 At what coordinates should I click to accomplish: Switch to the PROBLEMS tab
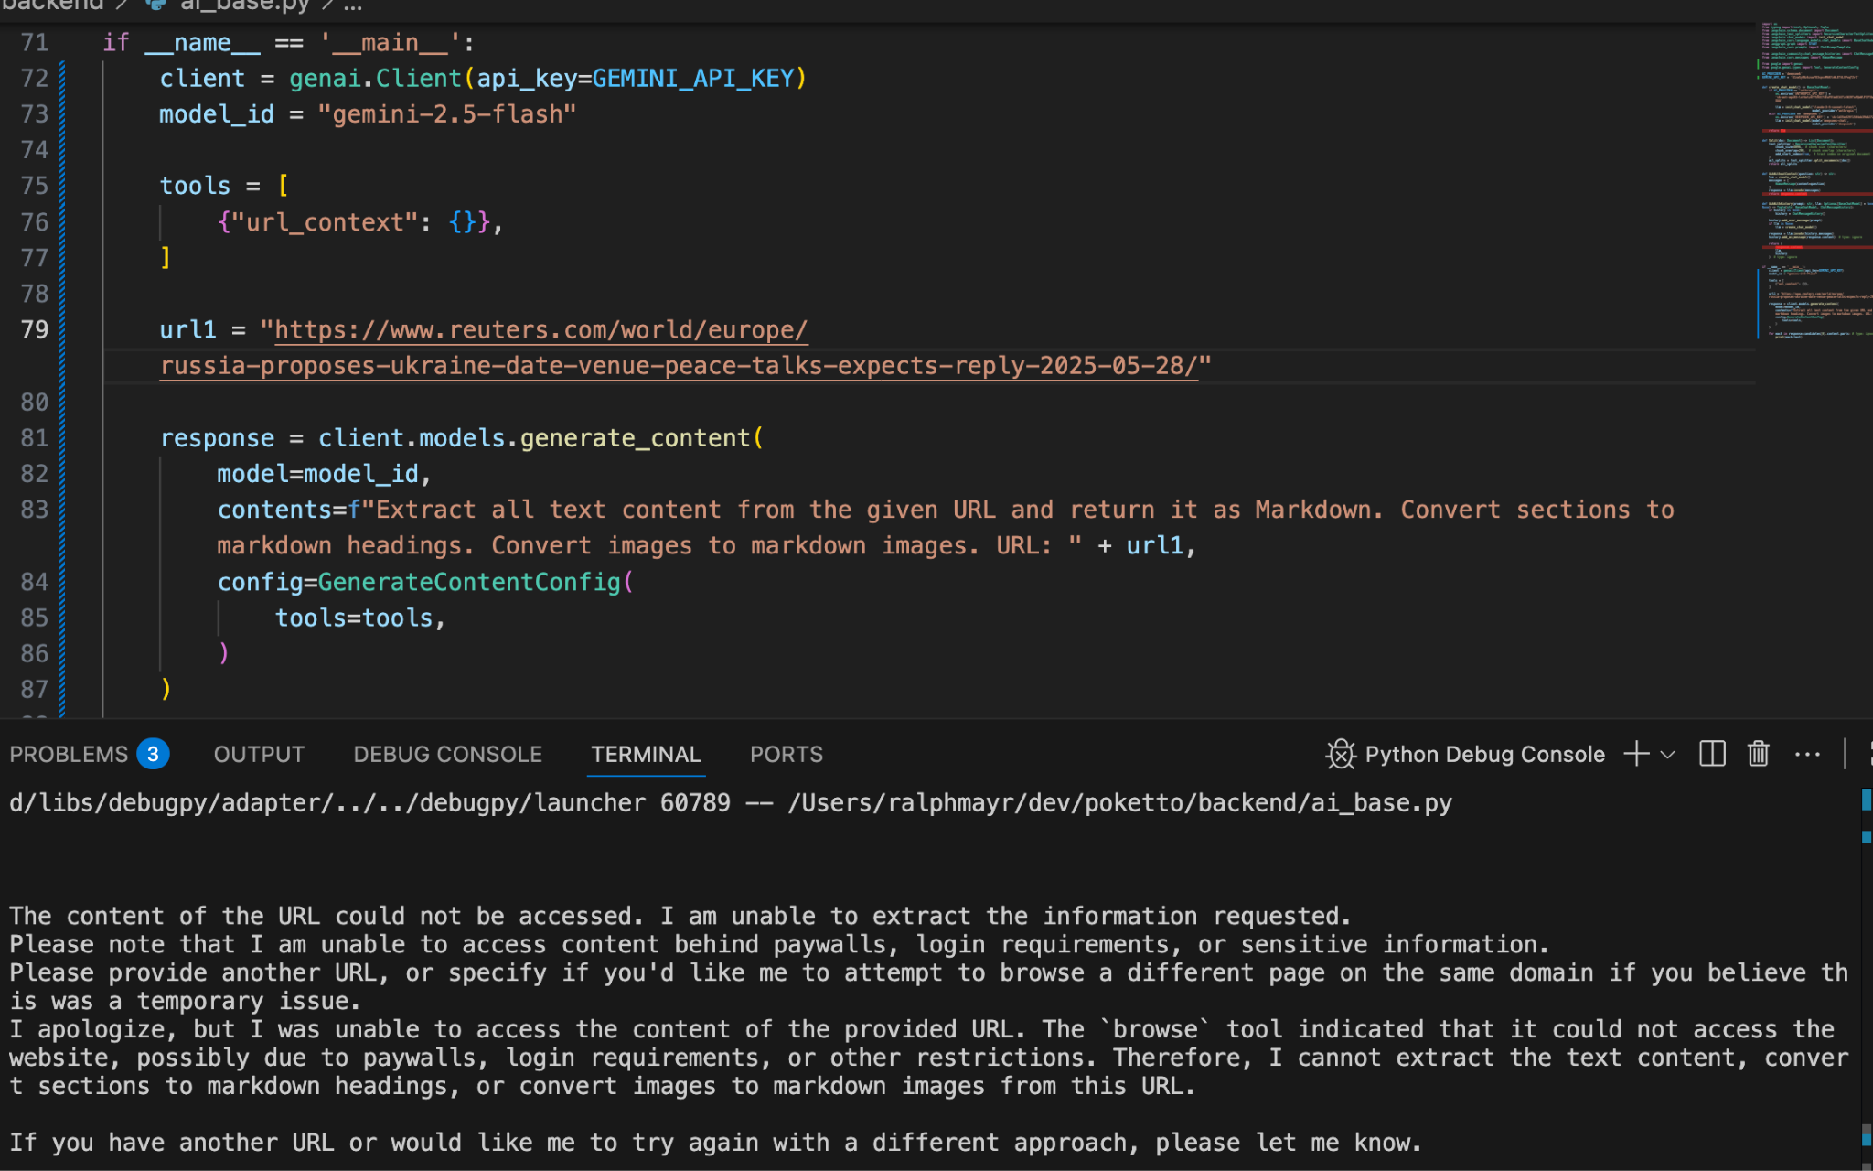coord(69,754)
